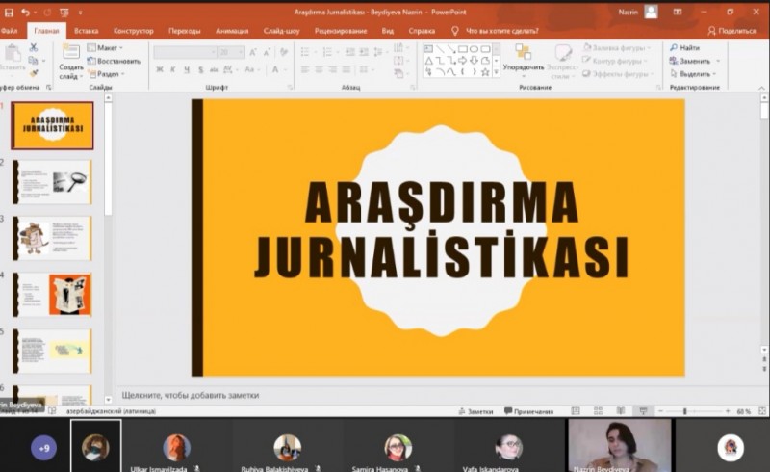Image resolution: width=770 pixels, height=472 pixels.
Task: Click the Center text alignment icon
Action: pyautogui.click(x=319, y=69)
